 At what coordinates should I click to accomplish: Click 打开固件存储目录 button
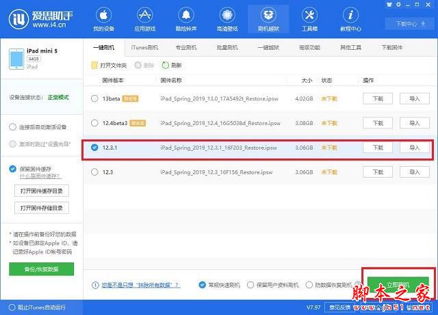42,208
